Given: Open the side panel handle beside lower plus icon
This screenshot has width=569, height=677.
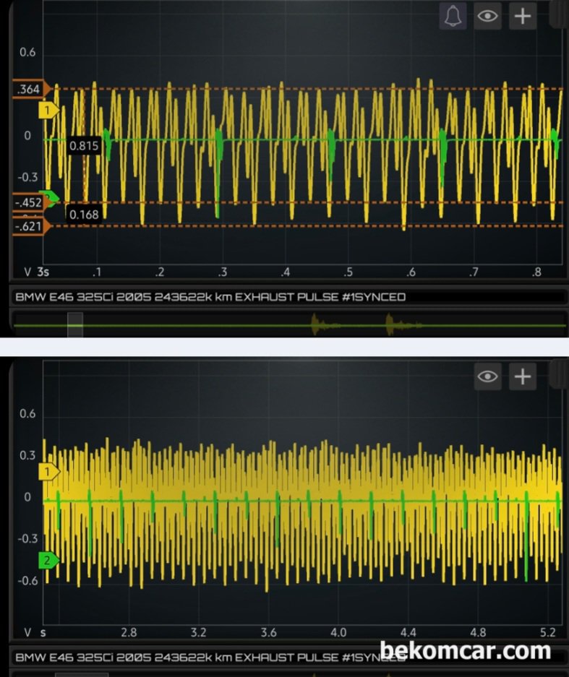Looking at the screenshot, I should tap(559, 374).
